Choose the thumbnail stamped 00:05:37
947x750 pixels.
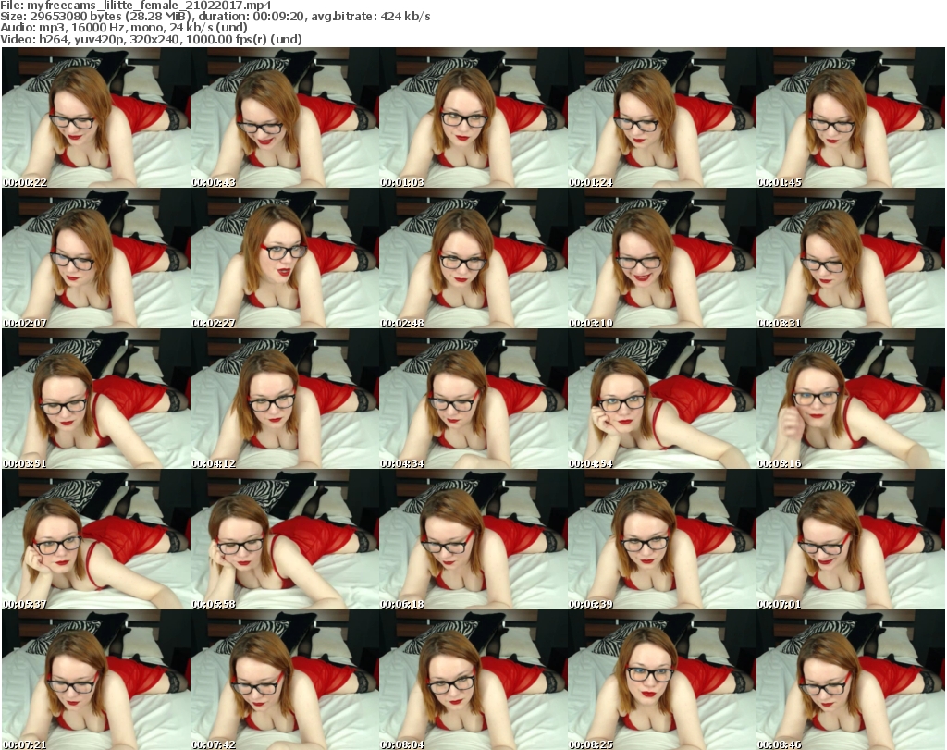tap(96, 539)
